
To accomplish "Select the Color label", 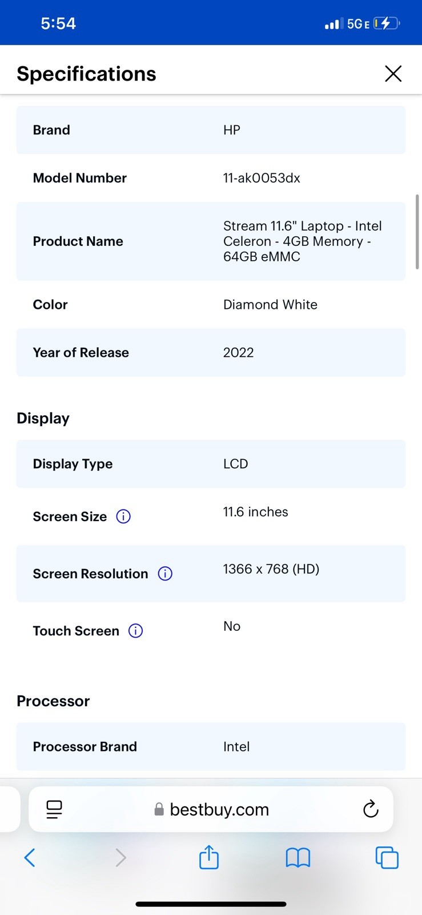I will click(50, 304).
